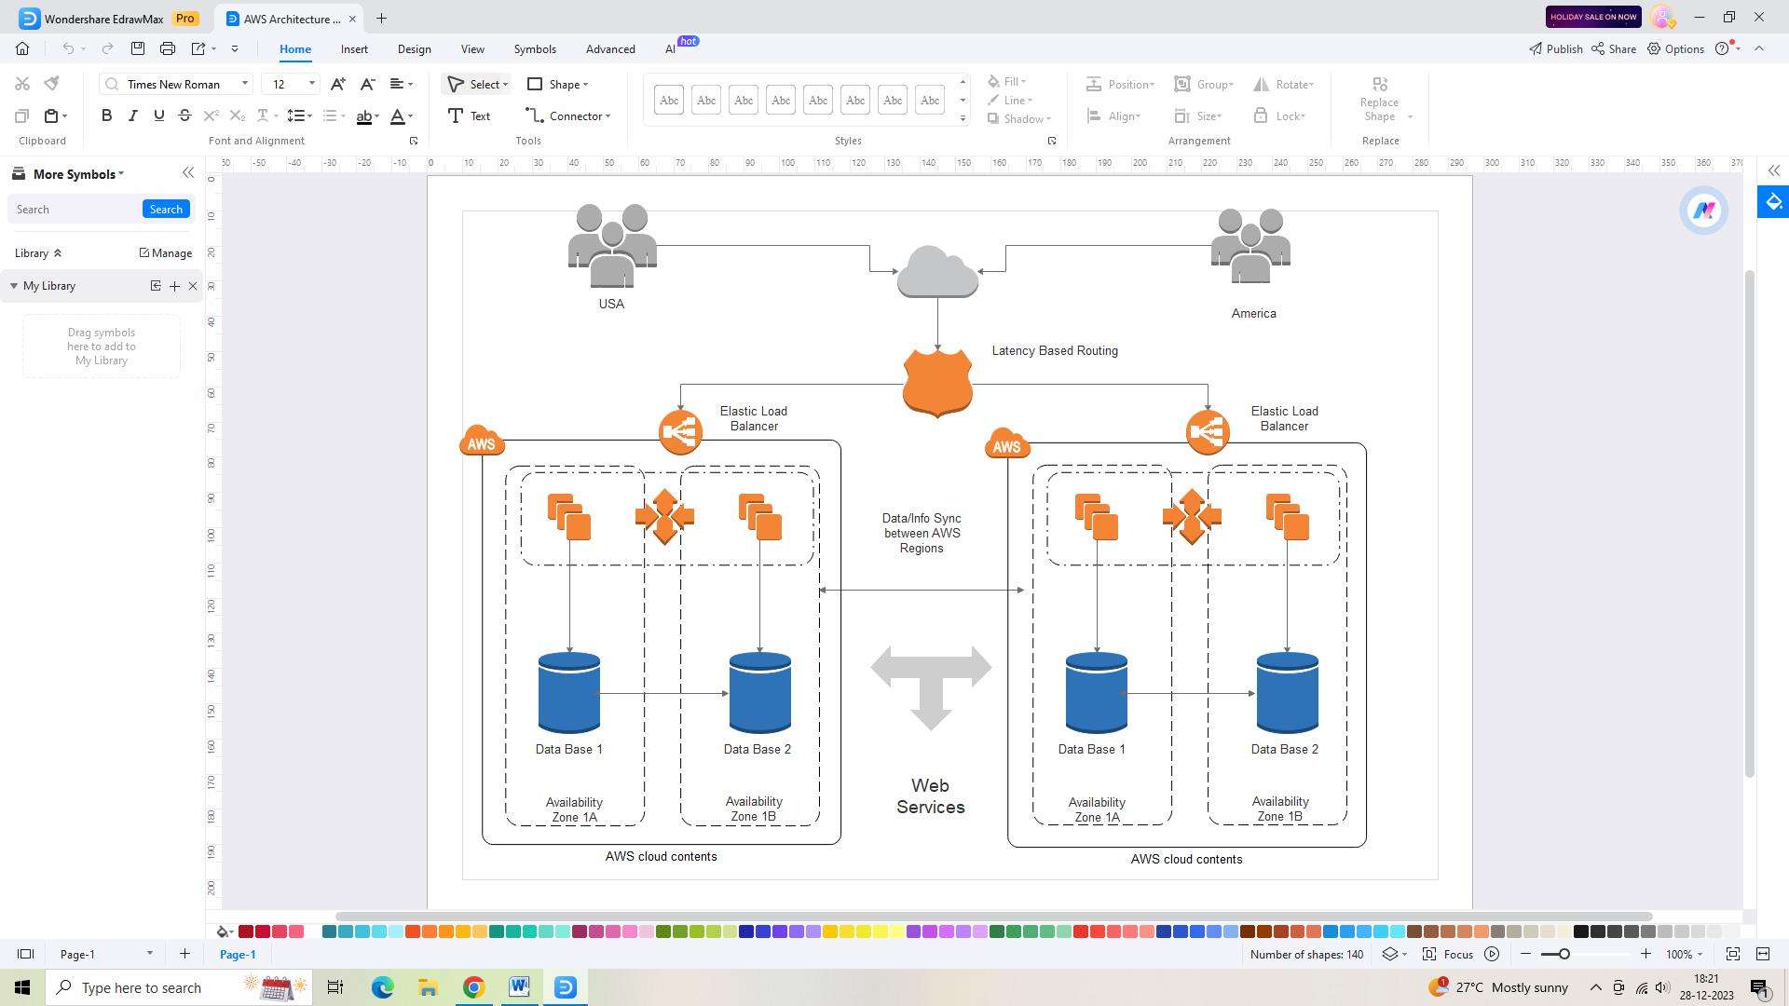Image resolution: width=1789 pixels, height=1006 pixels.
Task: Click the Elastic Load Balancer icon left
Action: [x=679, y=430]
